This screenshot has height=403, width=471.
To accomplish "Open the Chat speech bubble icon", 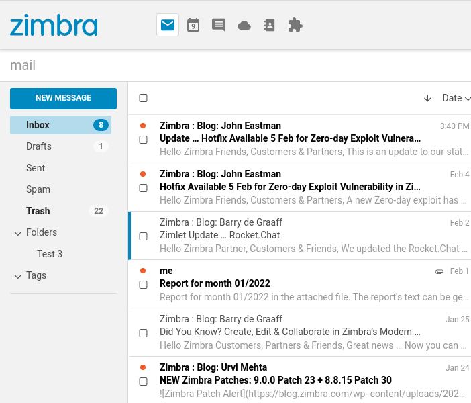I will (x=219, y=25).
